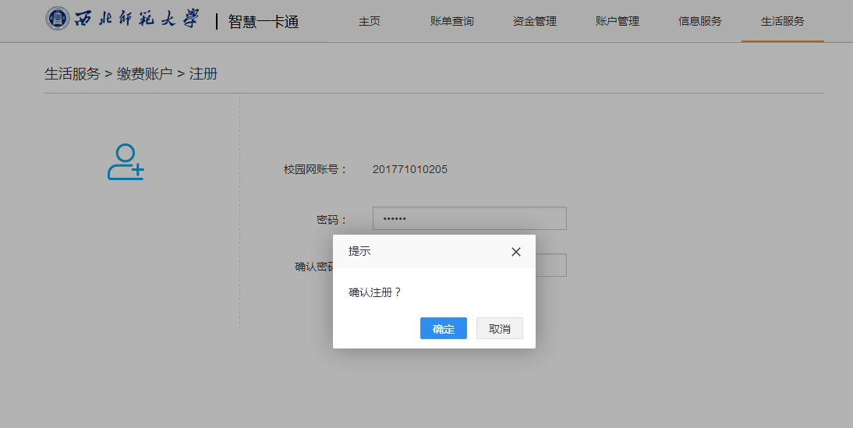The height and width of the screenshot is (428, 853).
Task: Close the 提示 dialog with X
Action: pyautogui.click(x=515, y=252)
